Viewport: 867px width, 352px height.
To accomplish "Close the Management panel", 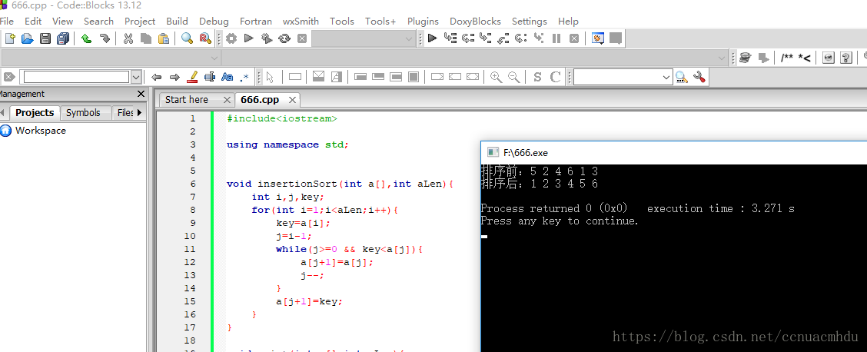I will point(141,94).
